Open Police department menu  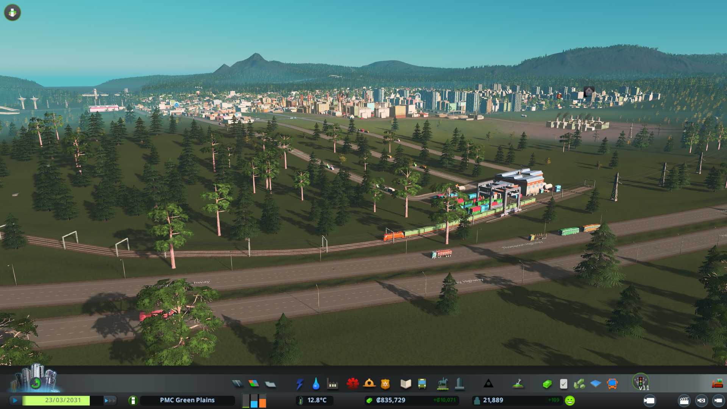[x=385, y=384]
